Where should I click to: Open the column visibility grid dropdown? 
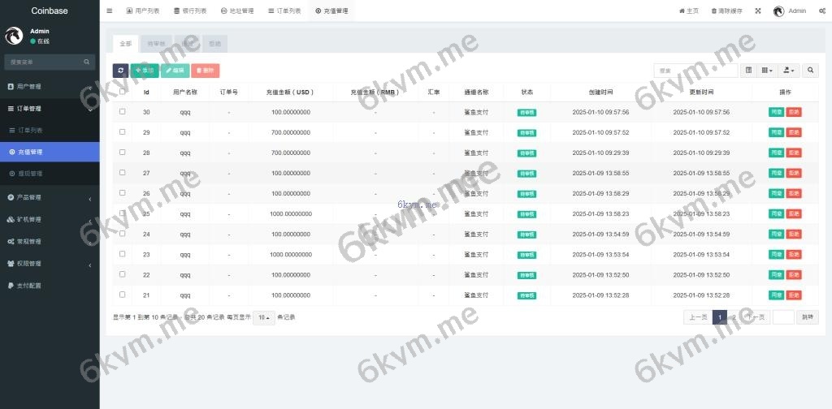point(767,71)
